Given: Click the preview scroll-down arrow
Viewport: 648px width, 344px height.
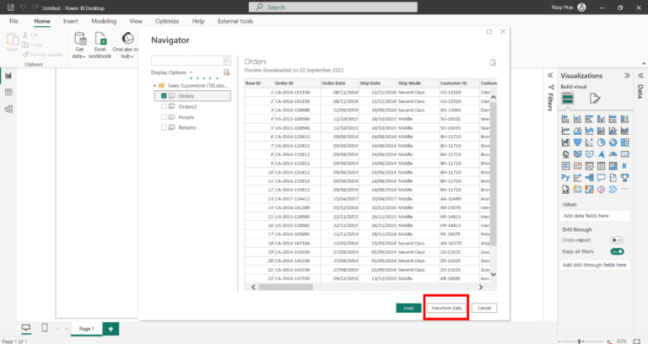Looking at the screenshot, I should 493,274.
